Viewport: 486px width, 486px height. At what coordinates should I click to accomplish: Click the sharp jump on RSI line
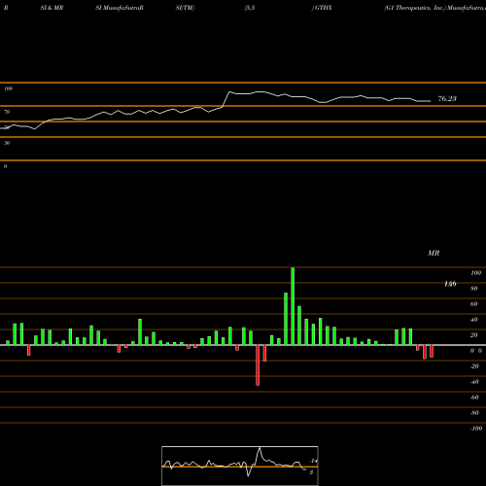pyautogui.click(x=226, y=99)
